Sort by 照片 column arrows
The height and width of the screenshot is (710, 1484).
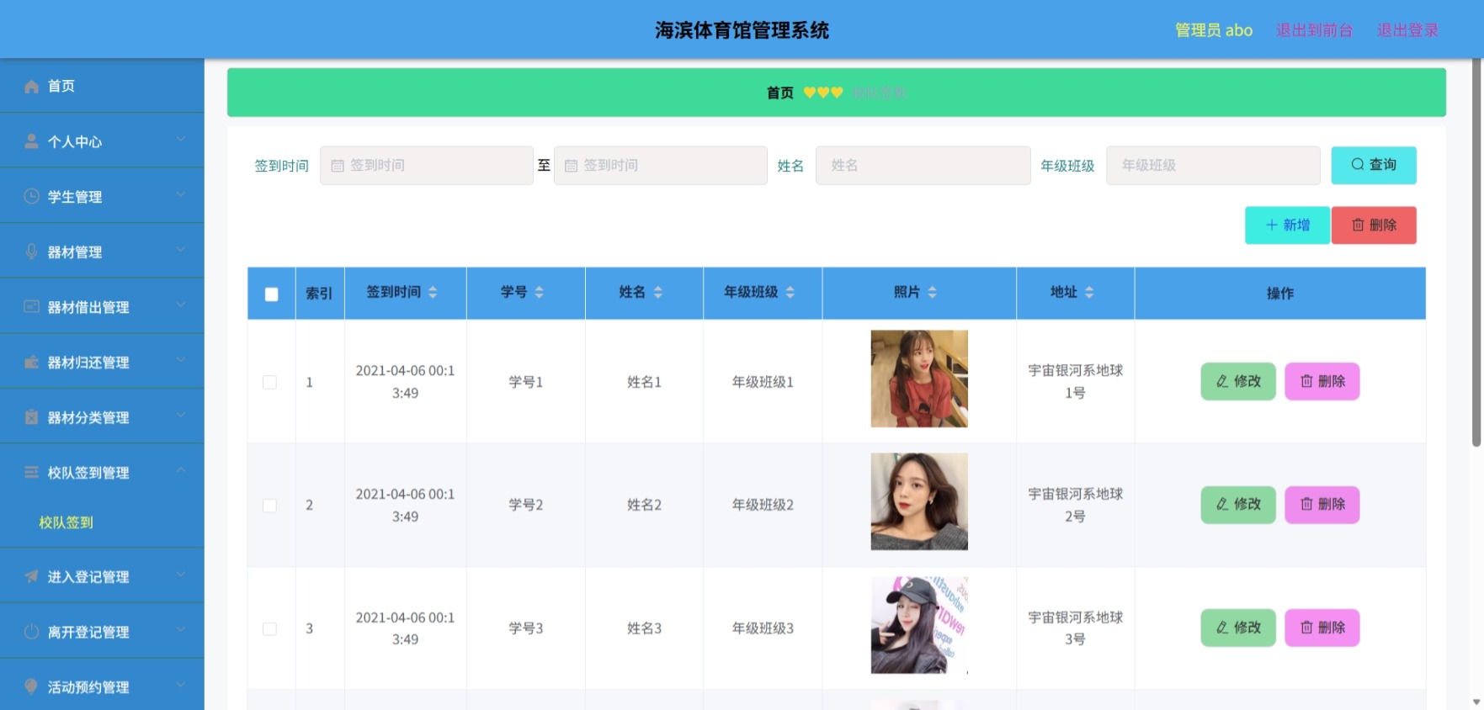(x=932, y=293)
